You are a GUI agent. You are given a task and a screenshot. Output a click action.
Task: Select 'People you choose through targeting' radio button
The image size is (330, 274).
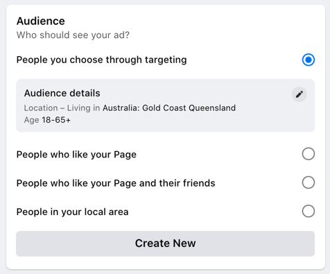coord(309,60)
